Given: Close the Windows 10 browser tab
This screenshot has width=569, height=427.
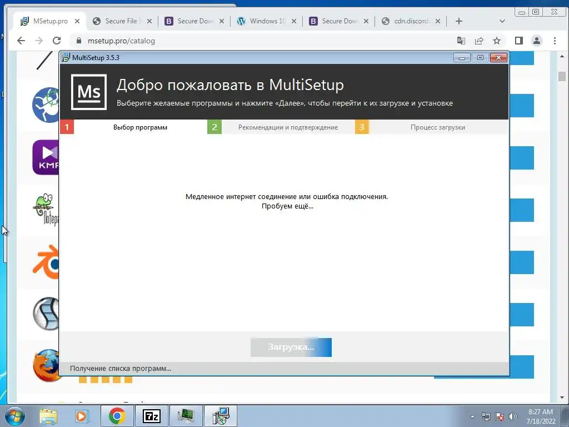Looking at the screenshot, I should [294, 22].
